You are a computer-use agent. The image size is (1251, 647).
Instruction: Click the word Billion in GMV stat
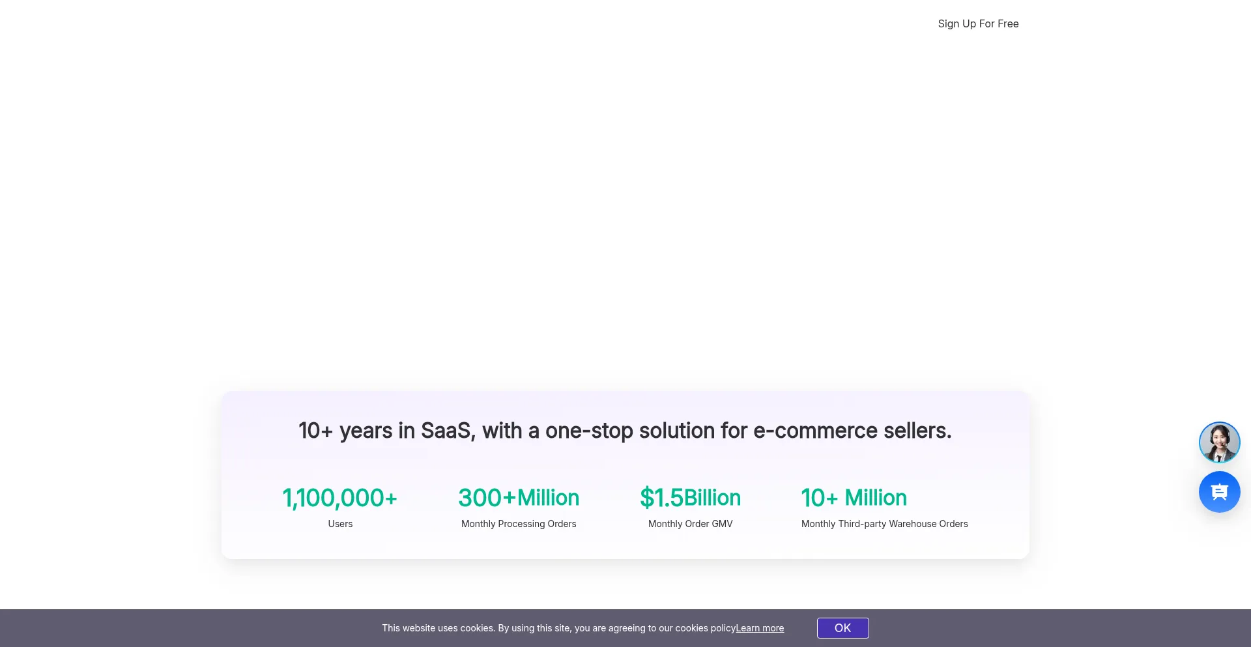click(x=712, y=498)
